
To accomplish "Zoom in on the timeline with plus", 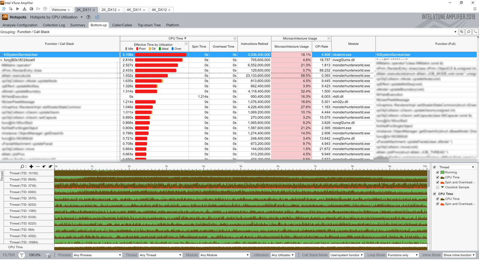I will coord(31,167).
